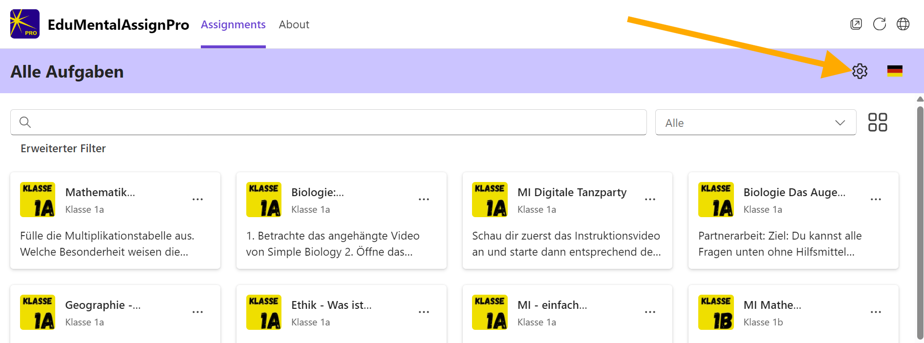
Task: Open more options for Mathematik assignment
Action: tap(197, 200)
